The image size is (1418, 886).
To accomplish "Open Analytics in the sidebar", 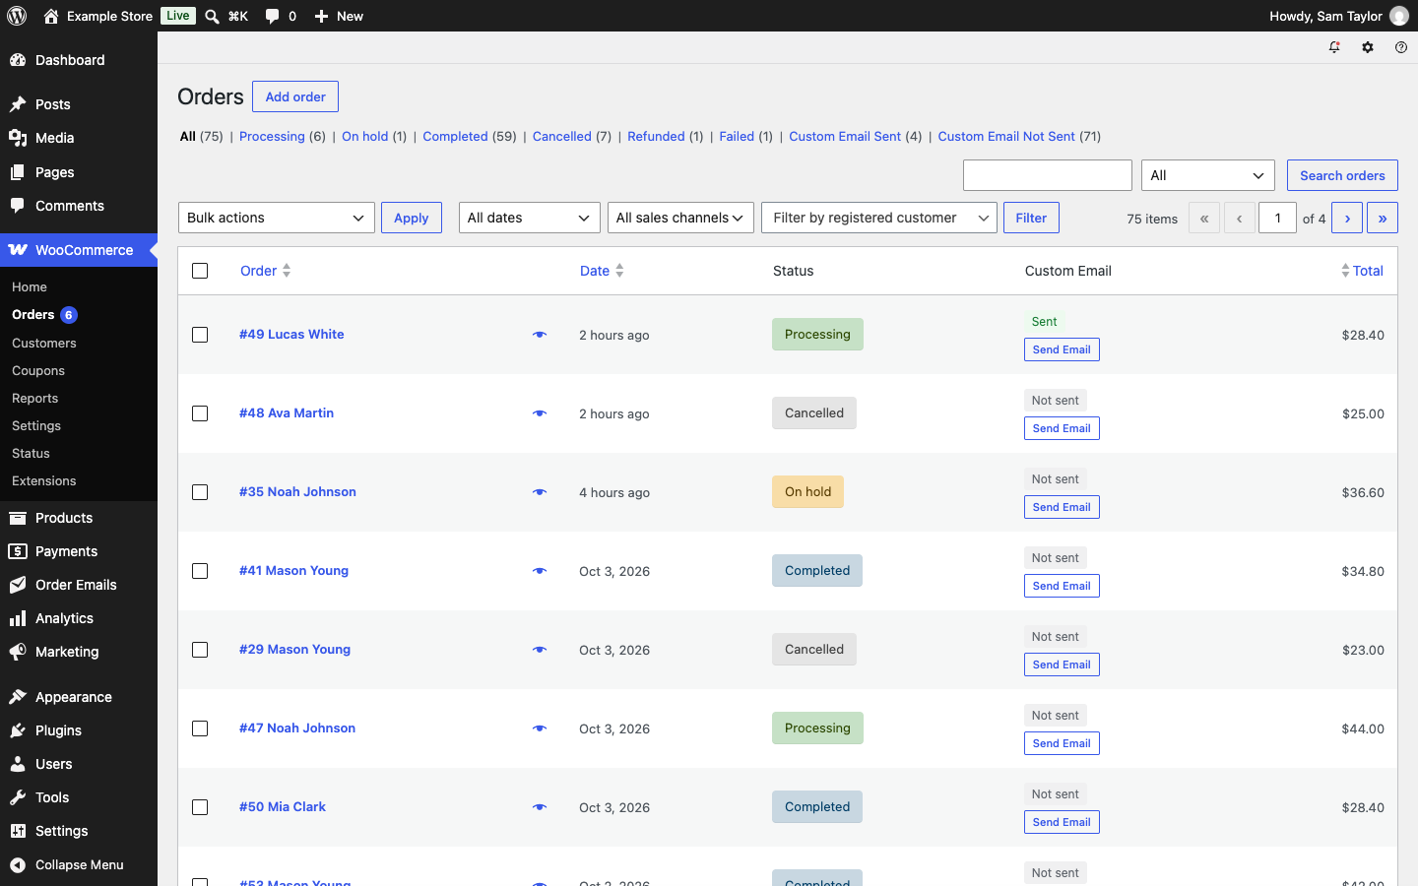I will point(79,618).
